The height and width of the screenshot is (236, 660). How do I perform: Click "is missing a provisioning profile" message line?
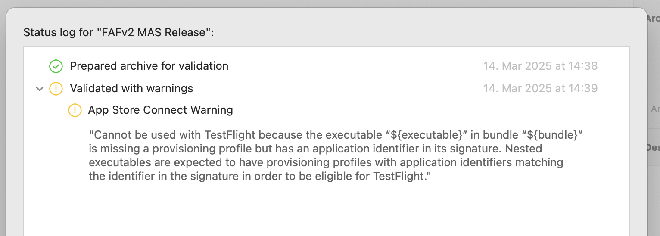pos(181,149)
